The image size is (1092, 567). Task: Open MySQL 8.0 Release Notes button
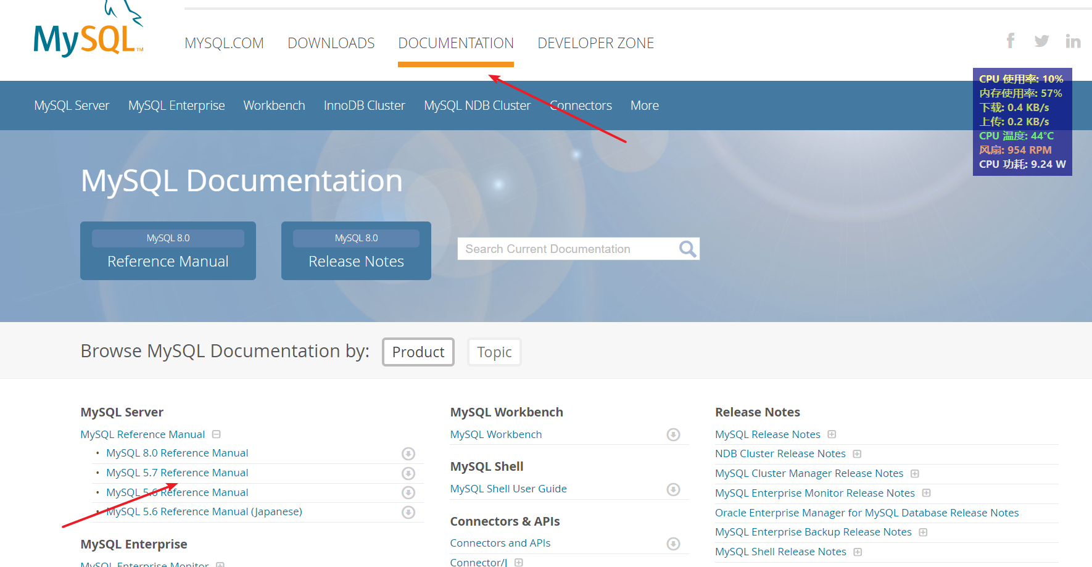point(356,250)
